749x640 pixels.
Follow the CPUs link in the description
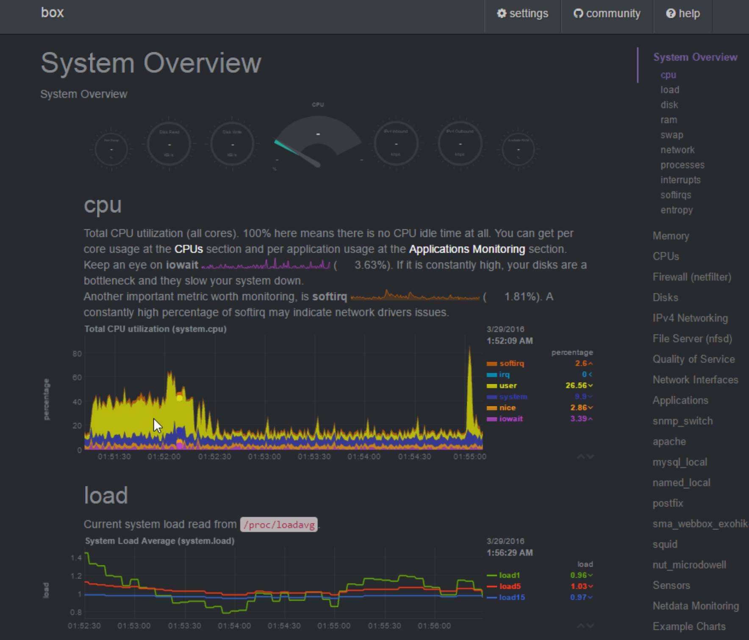pyautogui.click(x=189, y=249)
